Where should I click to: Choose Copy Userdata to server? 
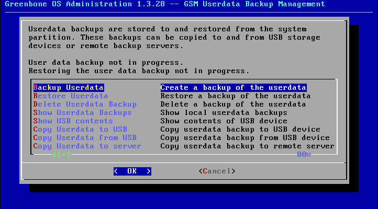pos(87,146)
